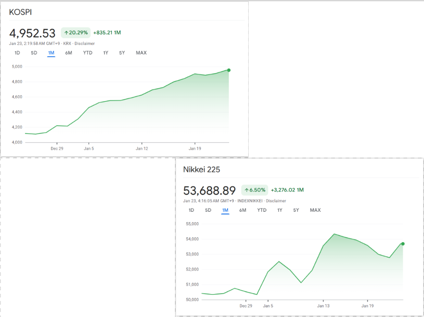Click the Nikkei 6.50% change badge
Image resolution: width=424 pixels, height=317 pixels.
254,190
